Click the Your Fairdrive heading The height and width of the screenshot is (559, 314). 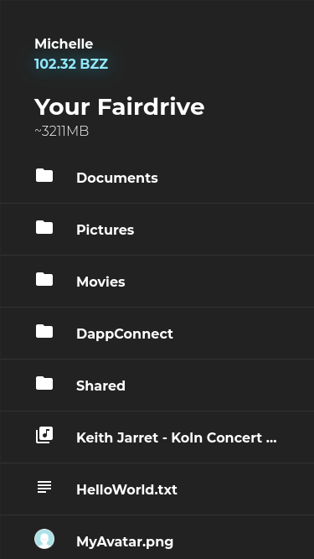119,106
